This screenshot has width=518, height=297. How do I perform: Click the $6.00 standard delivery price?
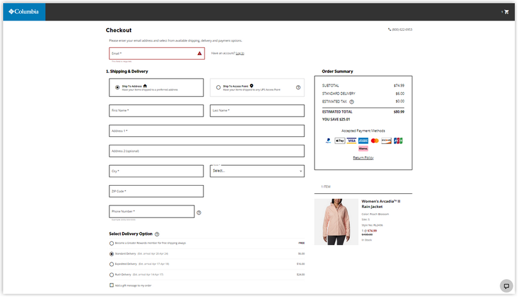click(x=301, y=253)
